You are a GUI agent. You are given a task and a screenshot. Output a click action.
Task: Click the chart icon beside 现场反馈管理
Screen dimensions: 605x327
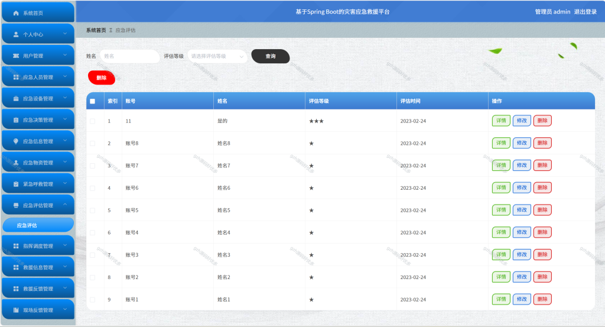16,310
